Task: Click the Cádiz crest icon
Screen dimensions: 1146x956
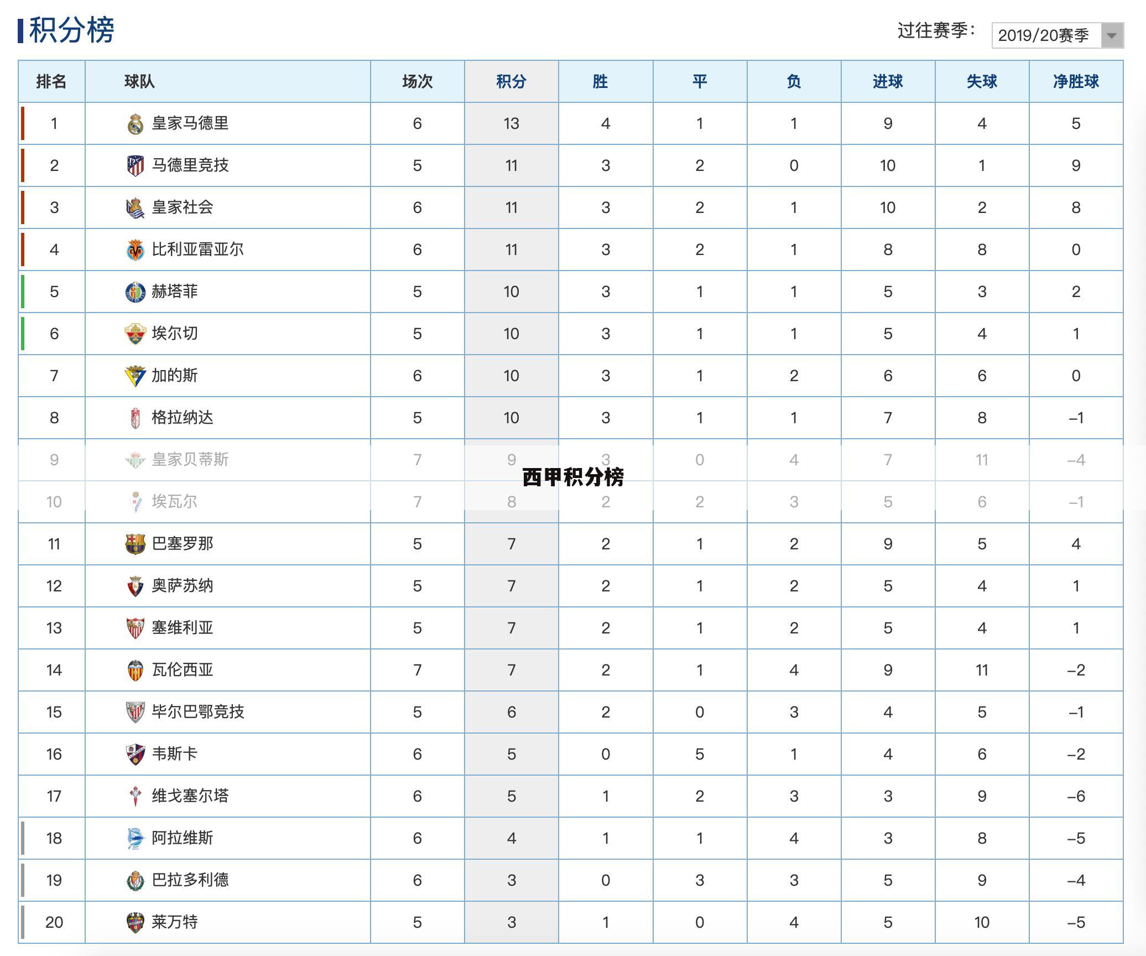Action: (136, 376)
